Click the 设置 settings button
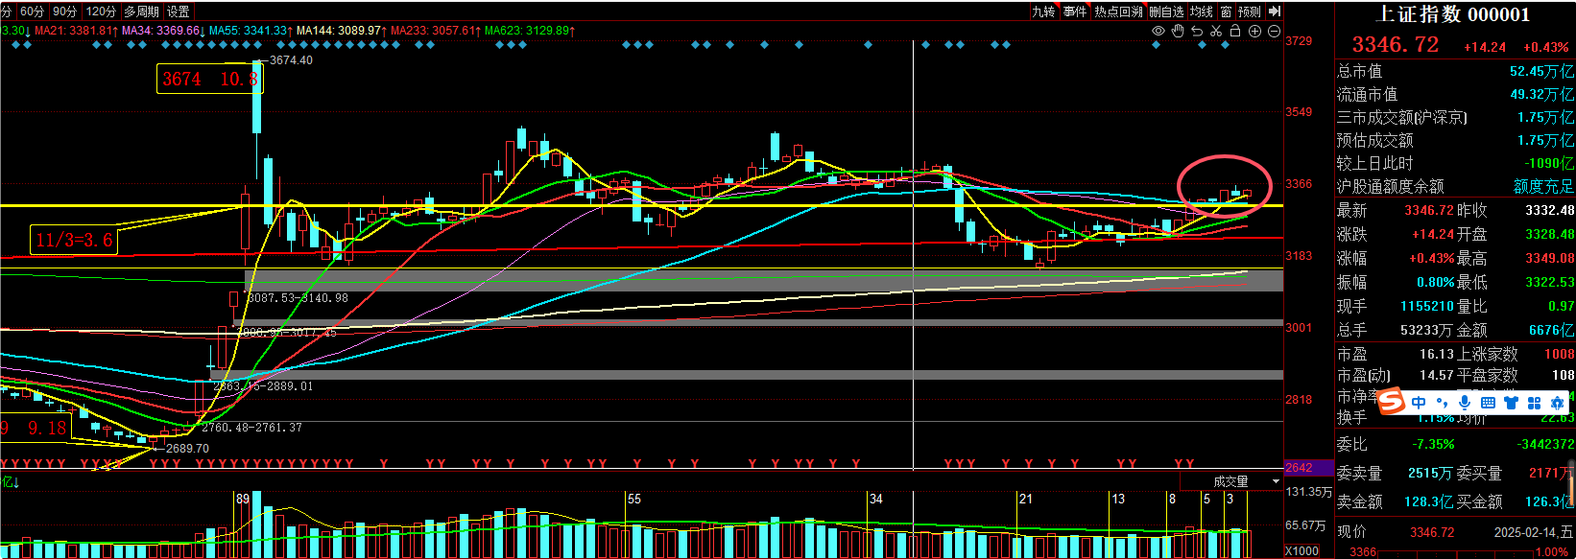 tap(179, 12)
